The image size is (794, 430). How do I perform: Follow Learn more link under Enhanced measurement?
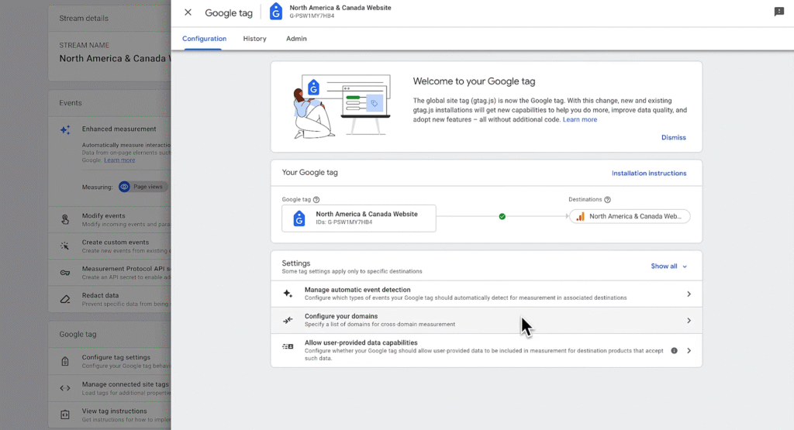119,160
